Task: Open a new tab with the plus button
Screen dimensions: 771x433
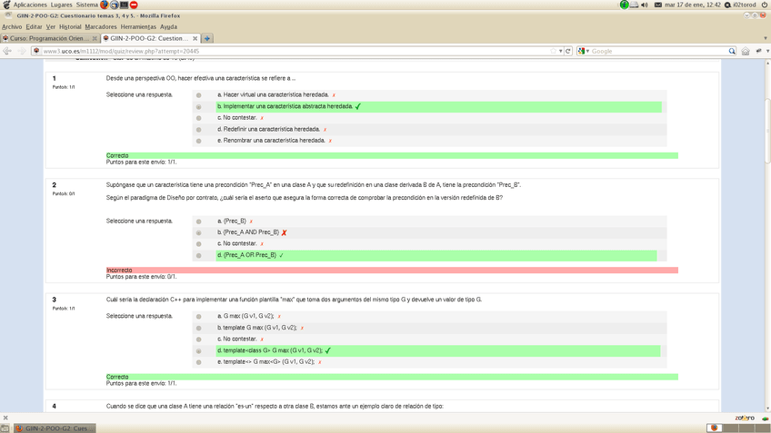Action: (x=207, y=38)
